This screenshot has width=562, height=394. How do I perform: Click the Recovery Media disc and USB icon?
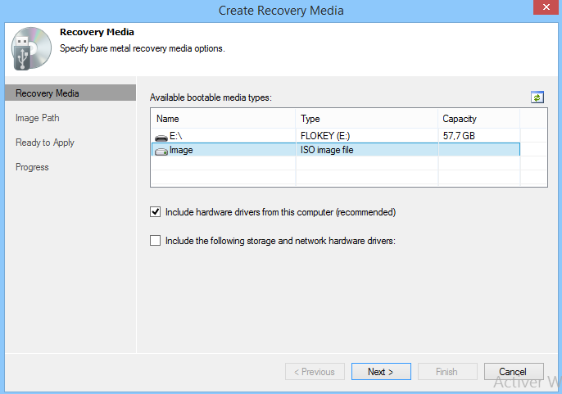[x=31, y=49]
